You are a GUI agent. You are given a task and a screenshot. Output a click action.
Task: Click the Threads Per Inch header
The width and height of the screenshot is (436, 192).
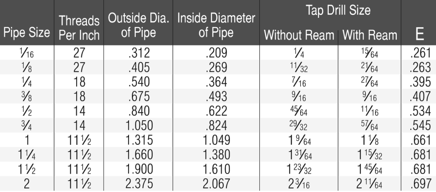79,27
